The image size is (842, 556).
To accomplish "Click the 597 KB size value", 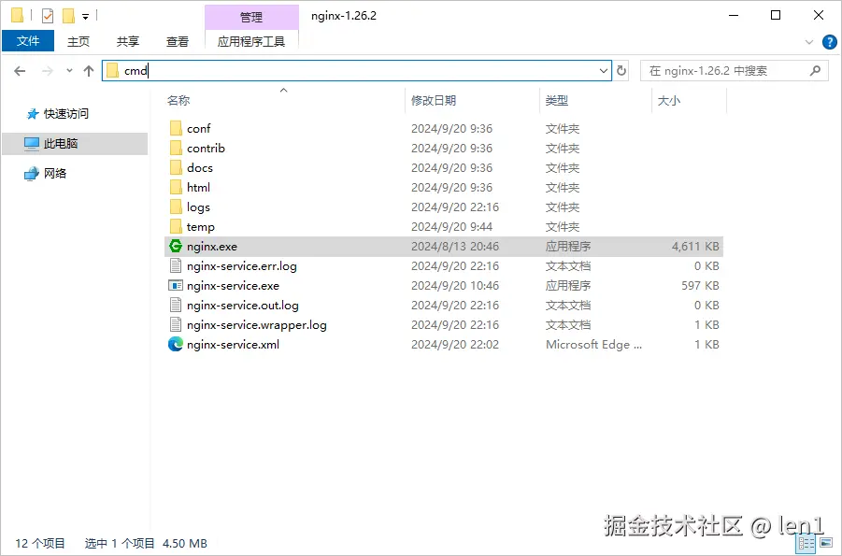I will 700,286.
